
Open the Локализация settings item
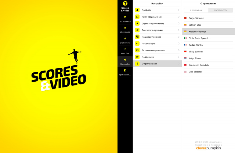coord(158,44)
